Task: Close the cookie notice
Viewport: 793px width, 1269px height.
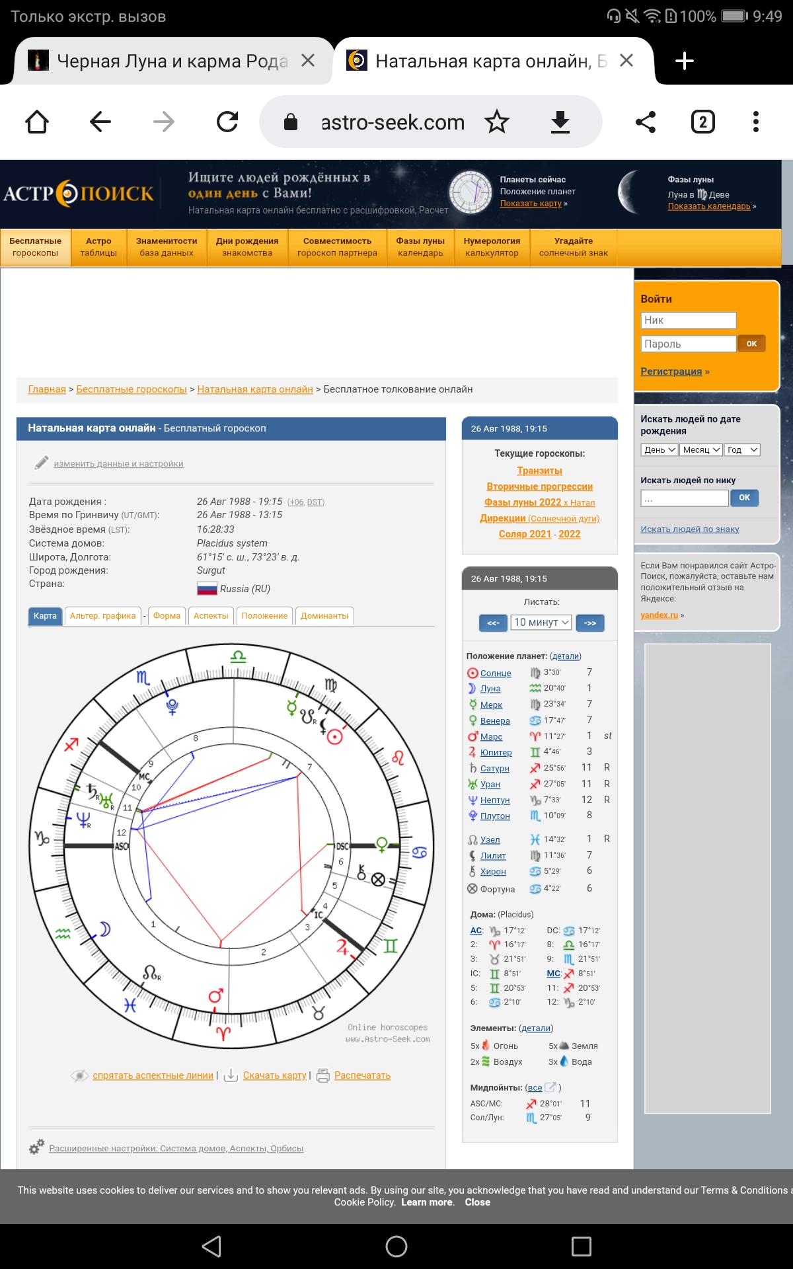Action: [x=478, y=1202]
